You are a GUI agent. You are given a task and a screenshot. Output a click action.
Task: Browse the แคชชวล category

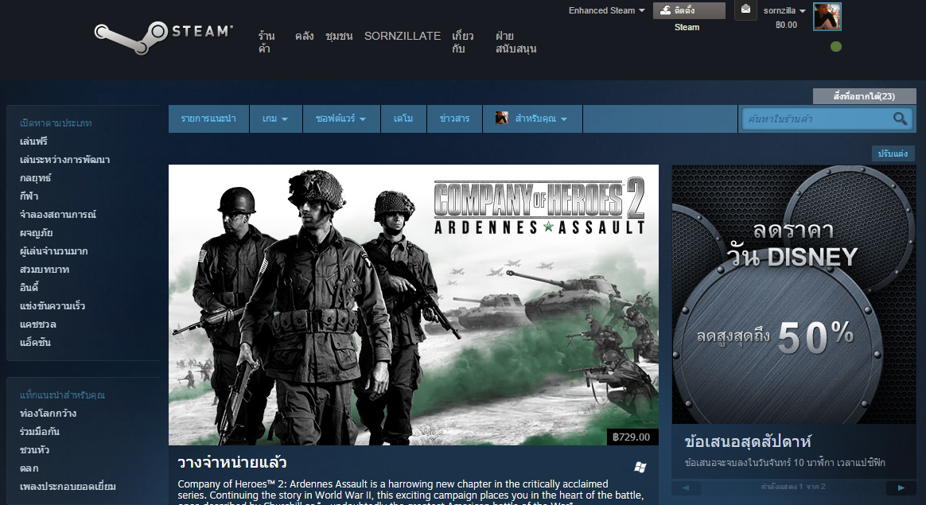click(38, 324)
